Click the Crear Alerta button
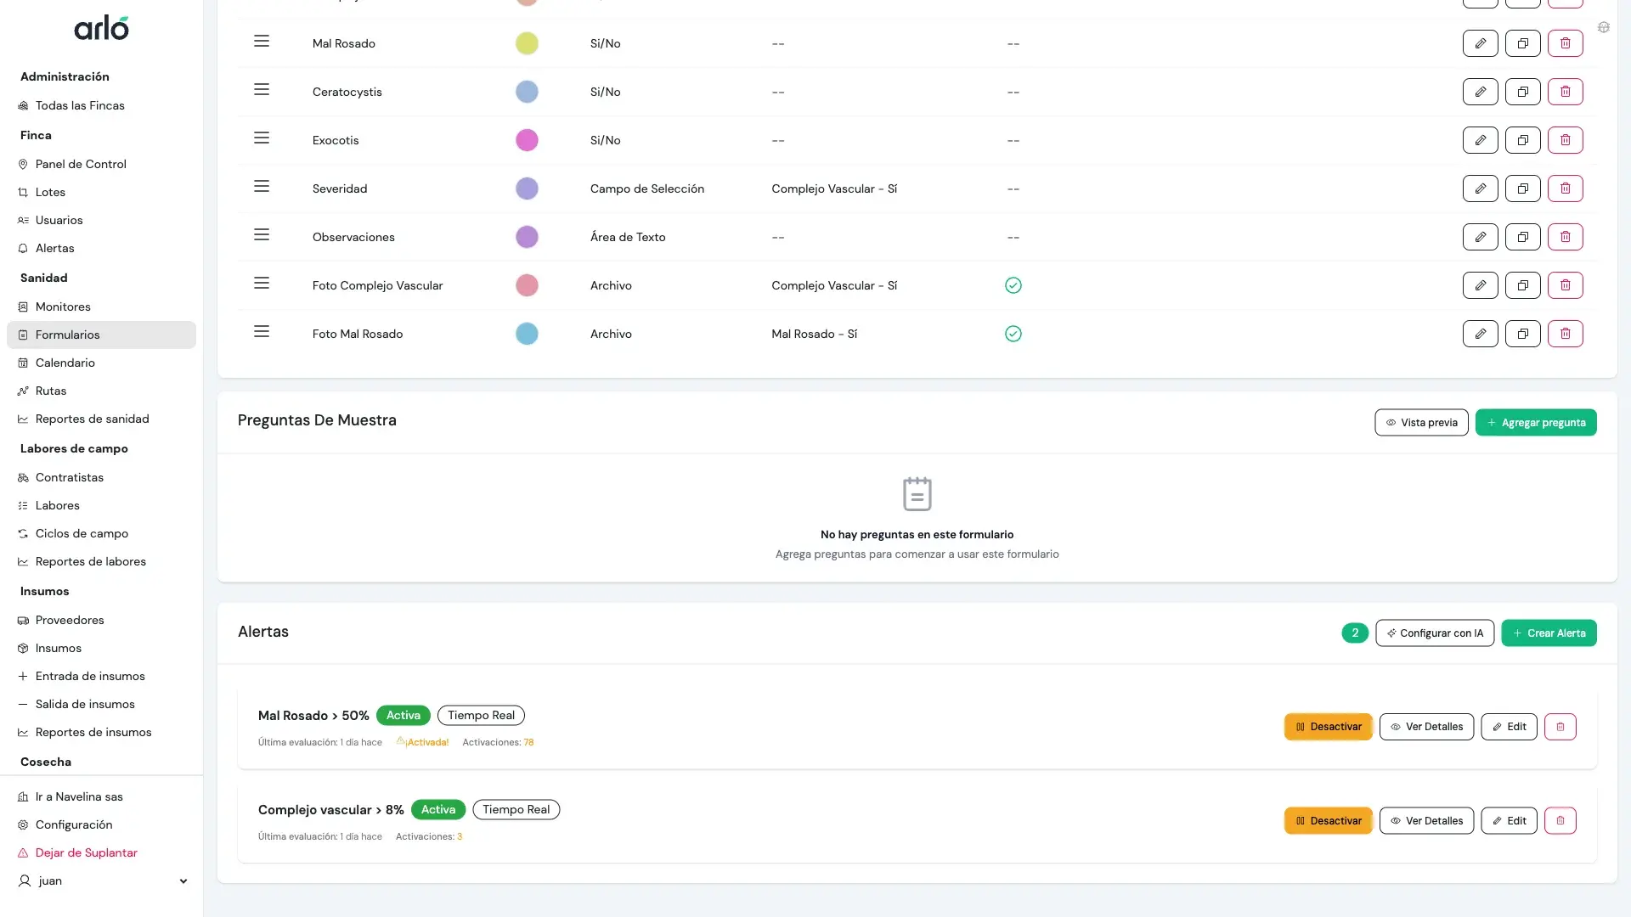 pyautogui.click(x=1548, y=633)
